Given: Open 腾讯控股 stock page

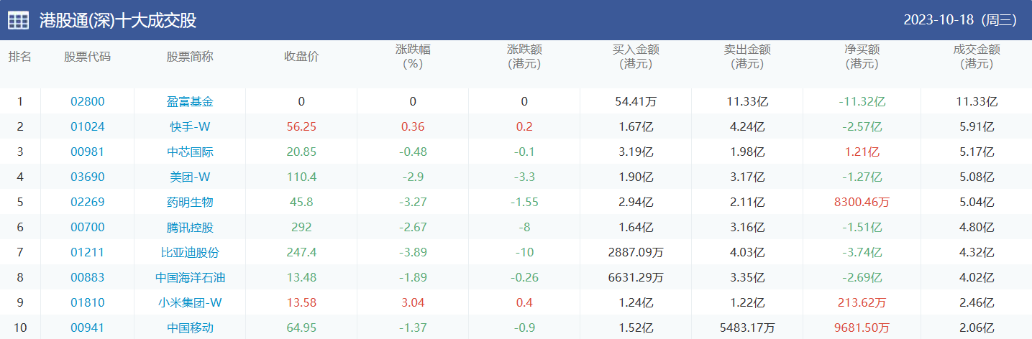Looking at the screenshot, I should 190,228.
